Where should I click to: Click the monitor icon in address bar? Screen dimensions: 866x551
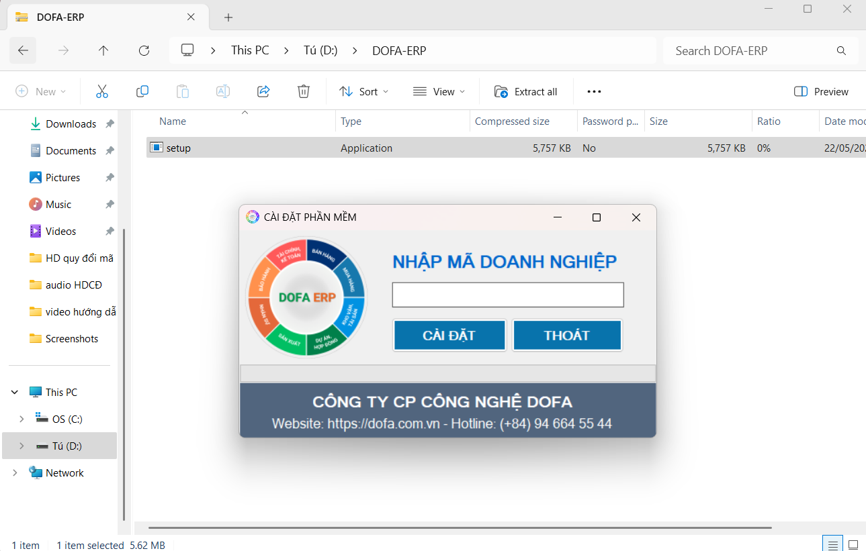coord(187,50)
